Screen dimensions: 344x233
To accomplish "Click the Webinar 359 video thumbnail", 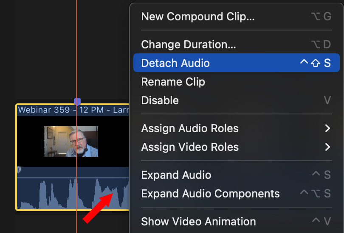I will pos(71,141).
